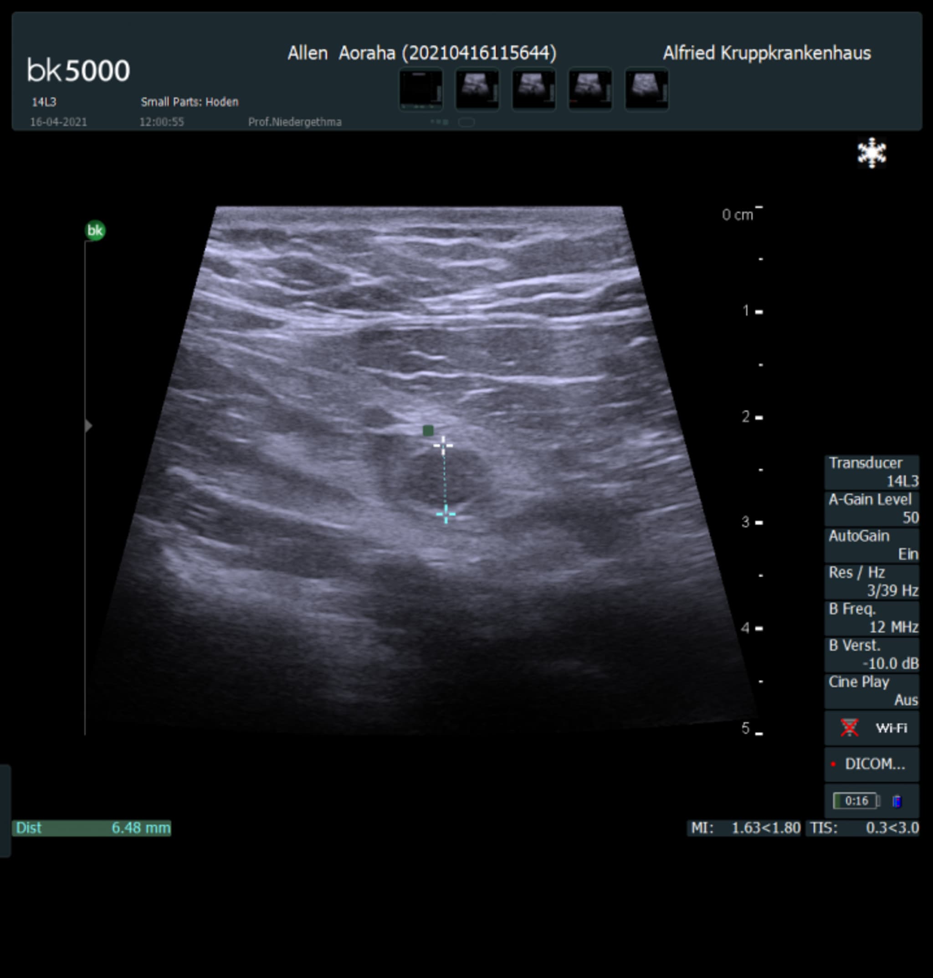Click the snowflake freeze icon
The width and height of the screenshot is (933, 978).
[871, 153]
